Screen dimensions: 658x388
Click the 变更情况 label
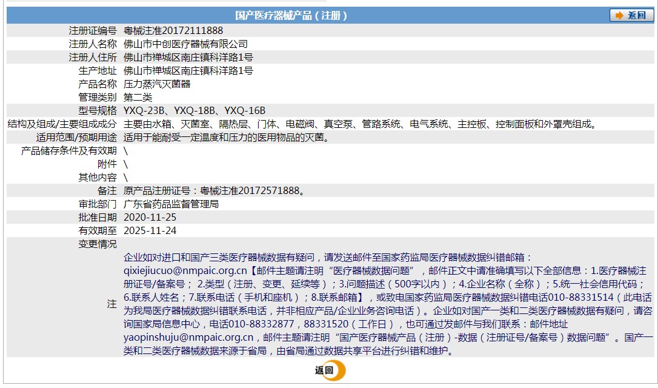98,244
